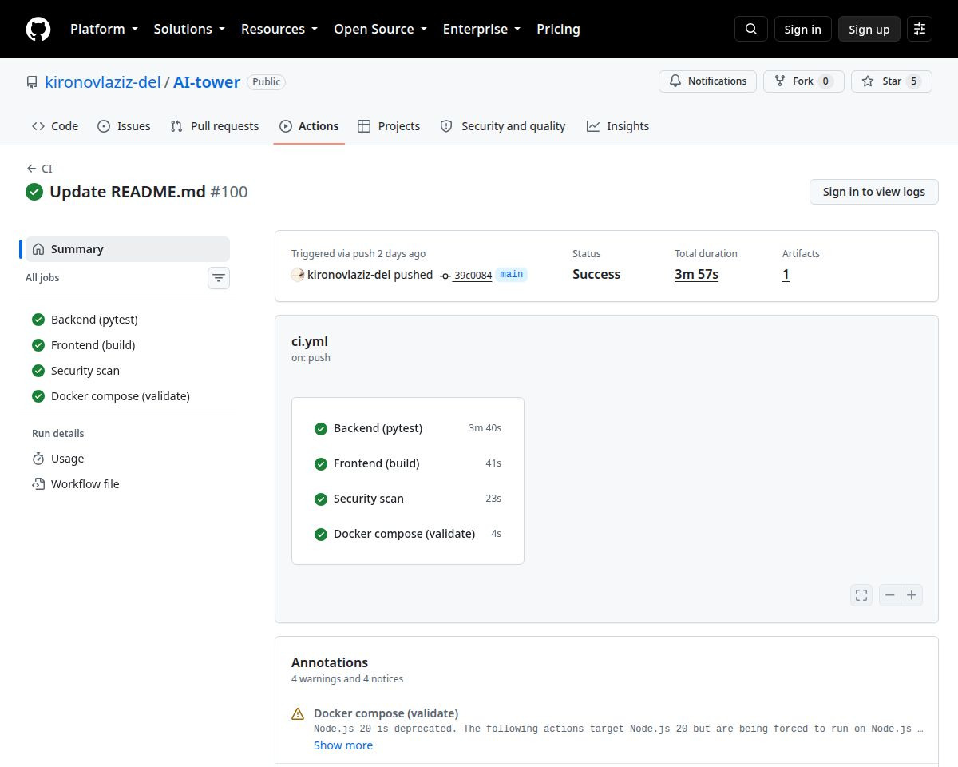The width and height of the screenshot is (958, 767).
Task: Open the search magnifier in header
Action: click(x=751, y=29)
